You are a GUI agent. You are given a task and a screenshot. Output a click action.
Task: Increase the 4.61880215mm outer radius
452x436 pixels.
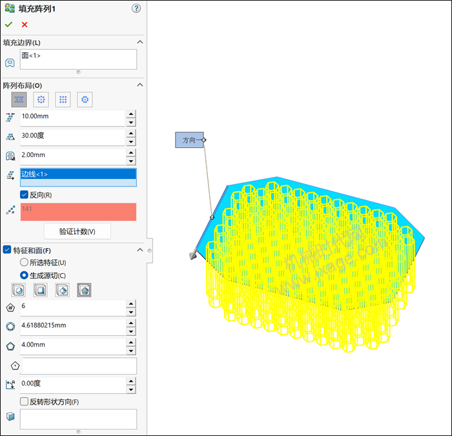tap(131, 323)
